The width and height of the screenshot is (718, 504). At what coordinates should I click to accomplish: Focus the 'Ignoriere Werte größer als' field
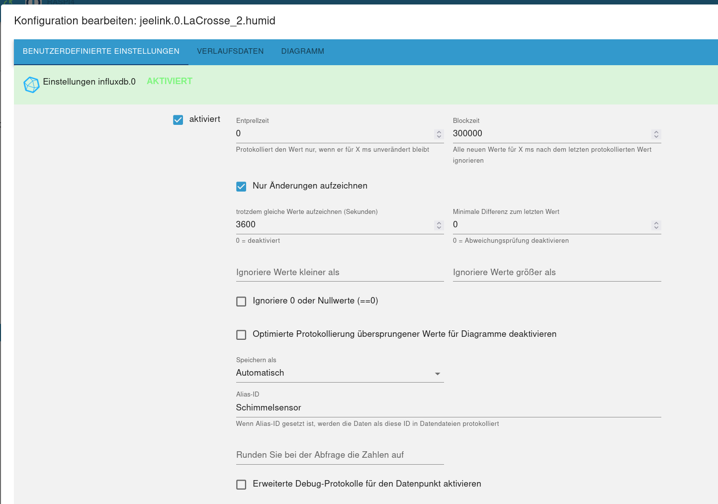[556, 273]
